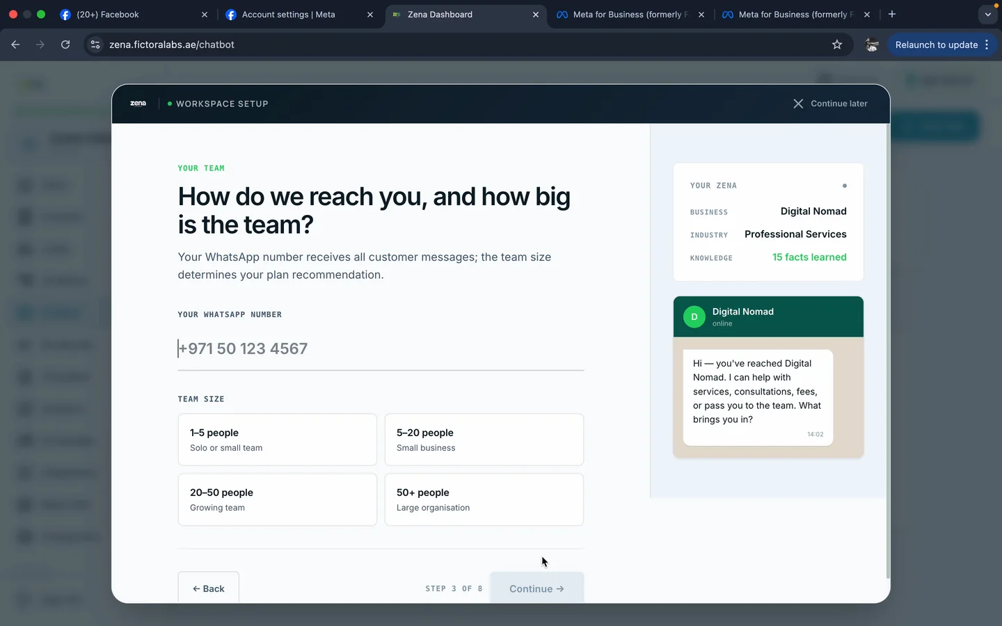Click the Professional Services industry value
Viewport: 1002px width, 626px height.
[795, 234]
